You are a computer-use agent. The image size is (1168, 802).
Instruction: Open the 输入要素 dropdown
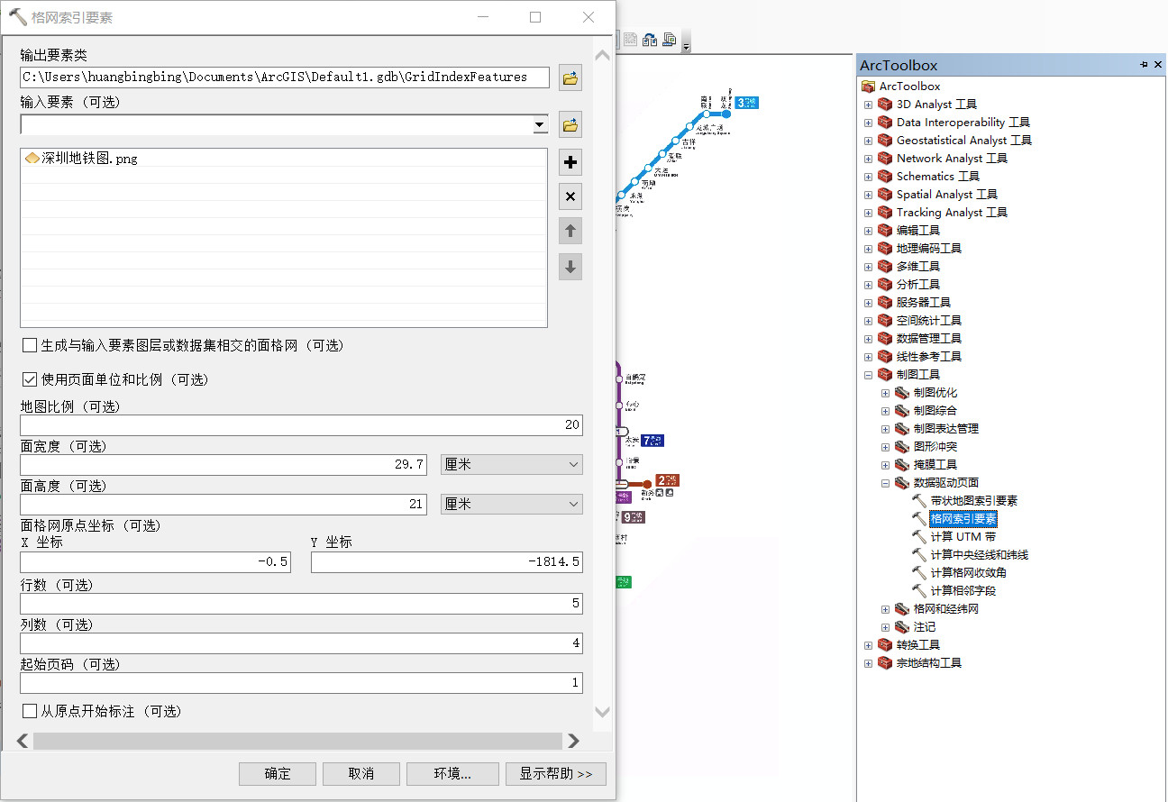(x=539, y=123)
